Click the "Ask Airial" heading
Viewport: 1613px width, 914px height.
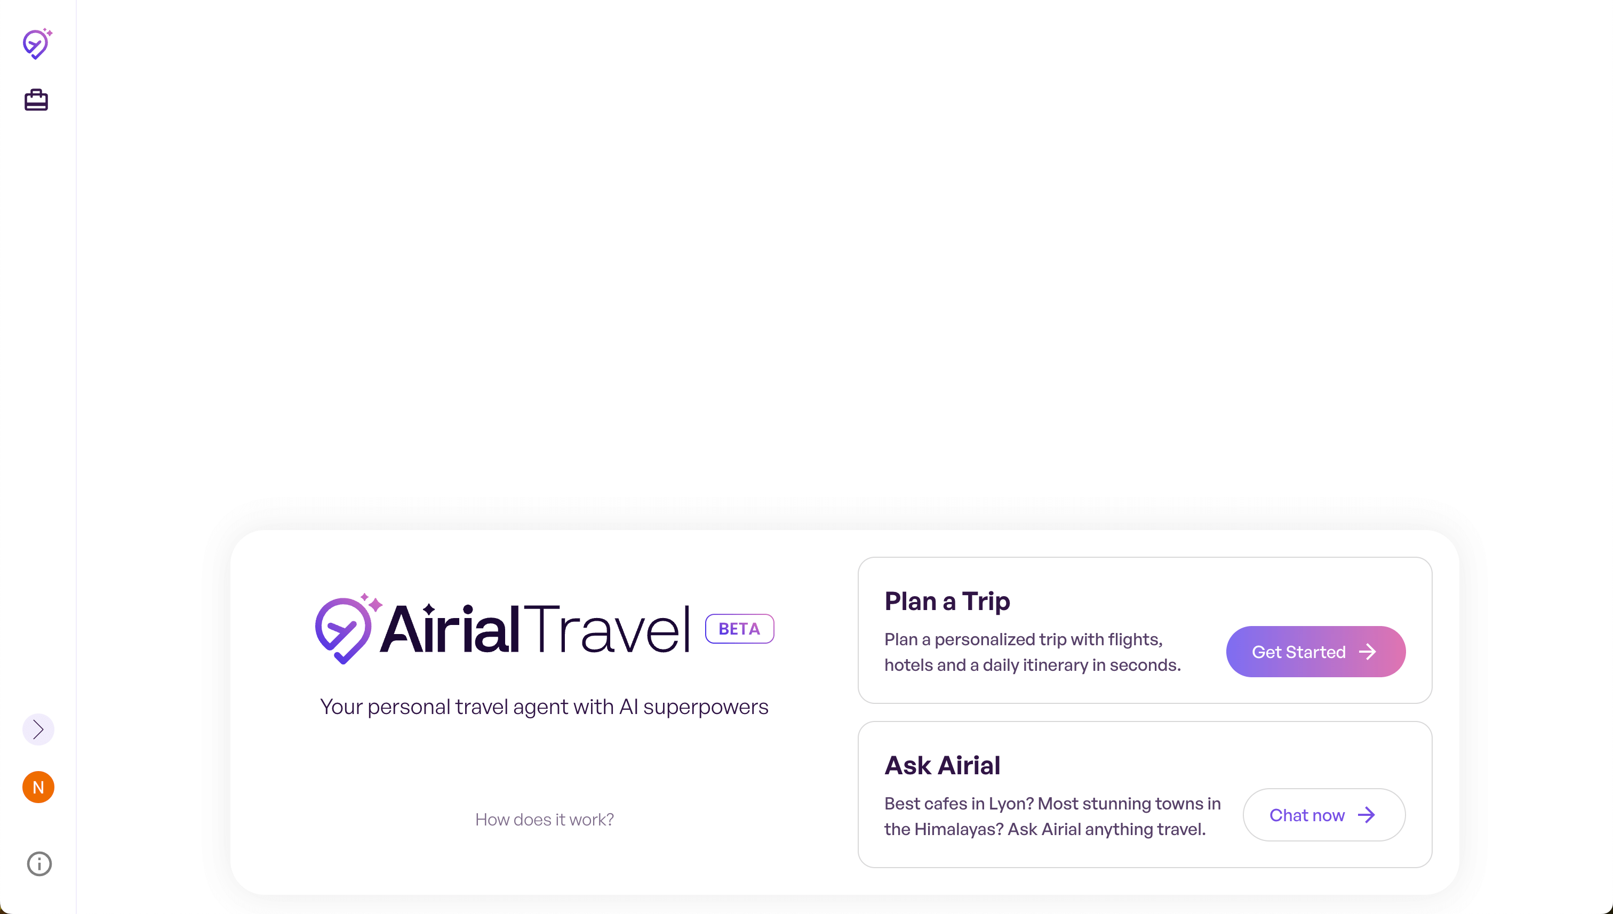point(942,765)
